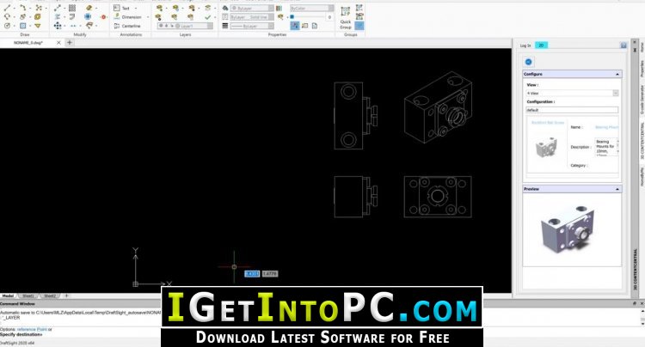
Task: Open the G-code Generator side tab
Action: coord(642,100)
